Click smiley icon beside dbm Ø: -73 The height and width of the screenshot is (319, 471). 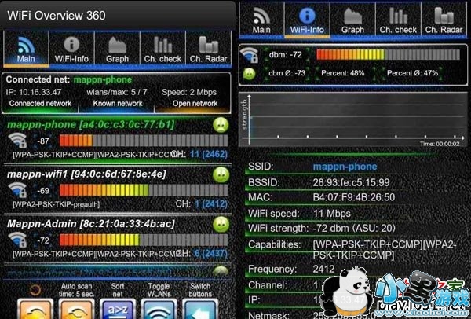(250, 73)
